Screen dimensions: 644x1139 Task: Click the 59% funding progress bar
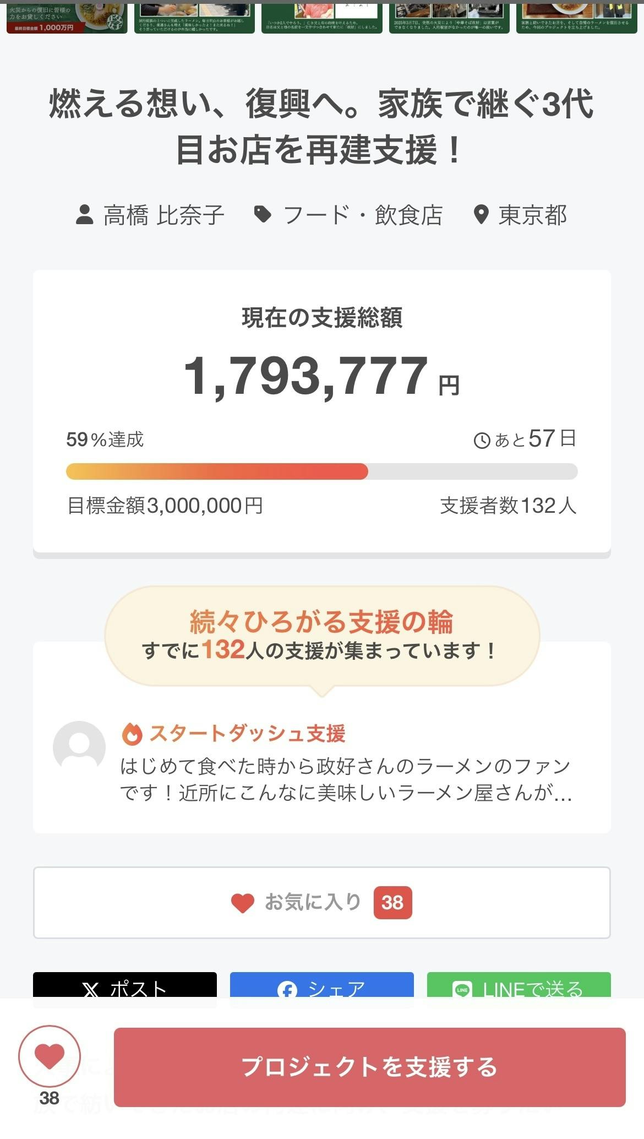[321, 471]
